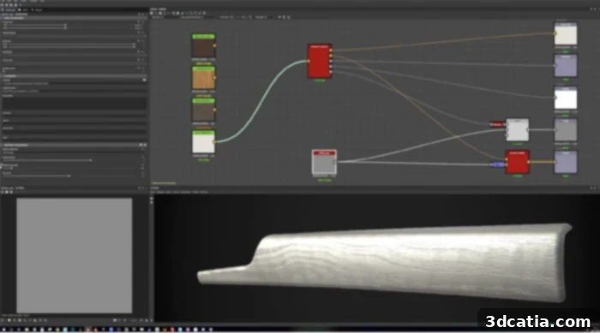Select the bottom lavender output node
Image resolution: width=600 pixels, height=333 pixels.
point(566,162)
